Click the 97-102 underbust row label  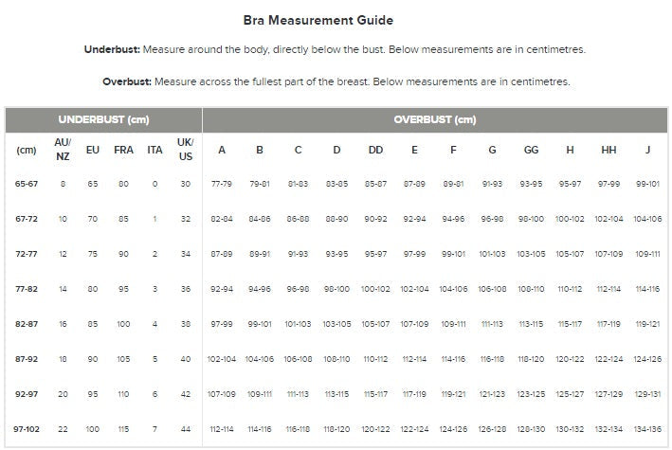click(x=26, y=428)
